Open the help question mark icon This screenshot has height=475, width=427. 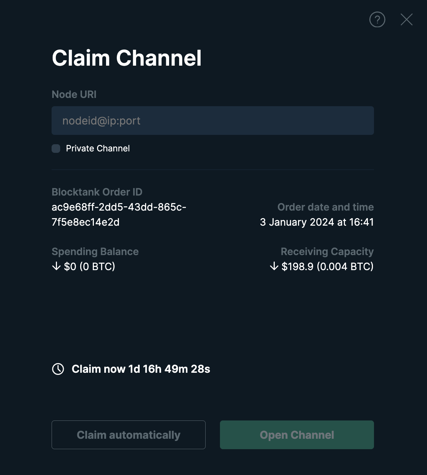[377, 19]
